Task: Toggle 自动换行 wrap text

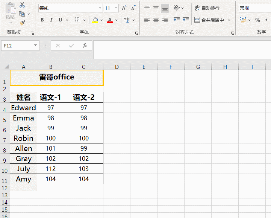Action: (x=207, y=8)
